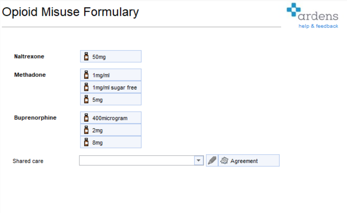Click the Buprenorphine 400microgram bottle icon
This screenshot has width=347, height=213.
pyautogui.click(x=86, y=118)
